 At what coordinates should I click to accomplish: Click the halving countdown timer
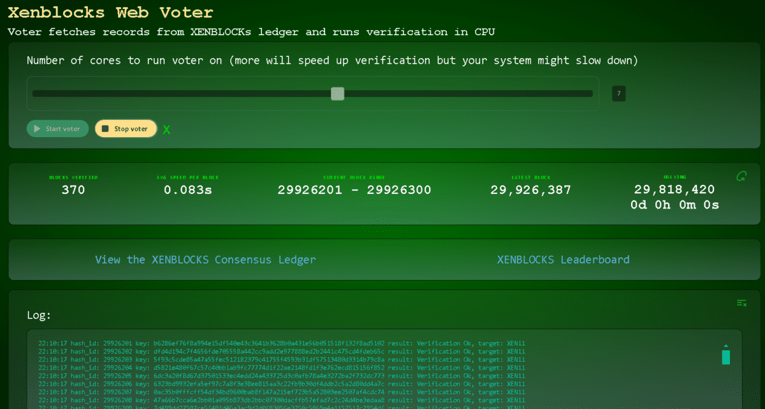coord(674,205)
